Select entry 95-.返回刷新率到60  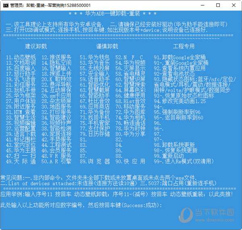pos(178,118)
